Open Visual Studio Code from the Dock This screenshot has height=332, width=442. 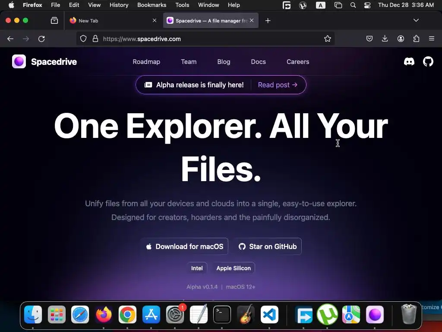(269, 314)
